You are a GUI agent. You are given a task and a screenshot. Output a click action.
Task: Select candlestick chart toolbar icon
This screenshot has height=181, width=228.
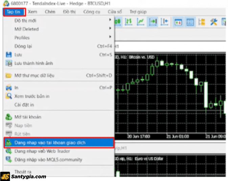point(118,22)
